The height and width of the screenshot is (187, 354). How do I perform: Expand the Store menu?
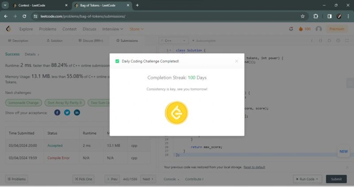point(137,29)
